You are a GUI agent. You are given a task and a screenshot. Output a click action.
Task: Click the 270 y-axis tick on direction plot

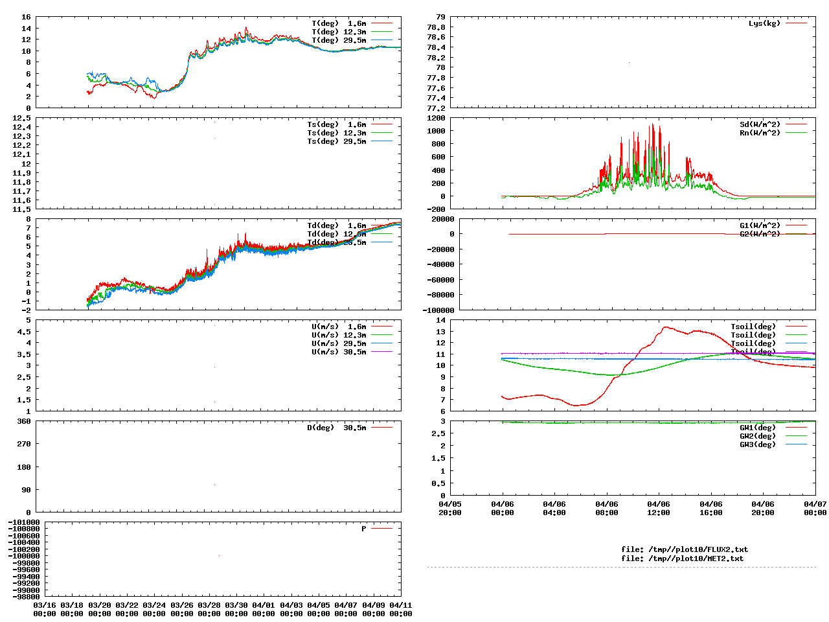[x=24, y=444]
